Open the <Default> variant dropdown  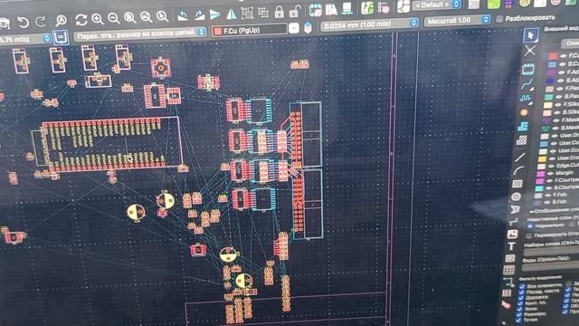pyautogui.click(x=437, y=5)
